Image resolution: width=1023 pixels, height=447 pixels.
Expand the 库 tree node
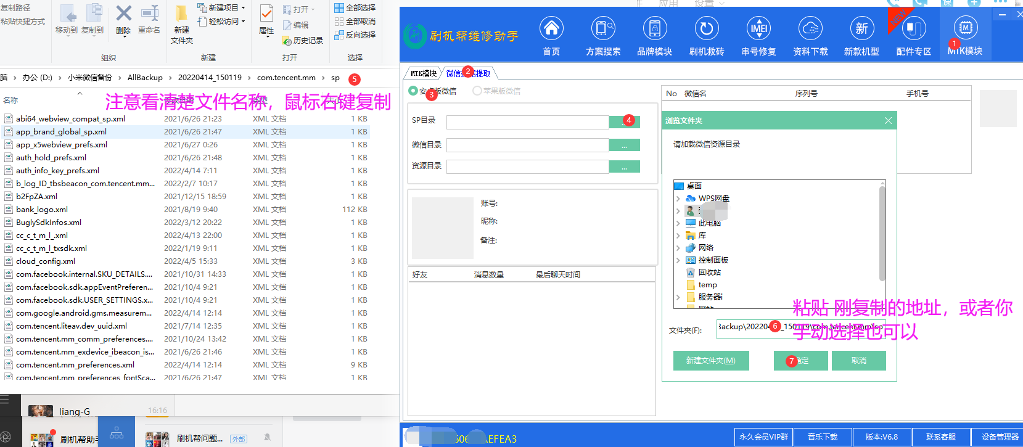(x=678, y=236)
